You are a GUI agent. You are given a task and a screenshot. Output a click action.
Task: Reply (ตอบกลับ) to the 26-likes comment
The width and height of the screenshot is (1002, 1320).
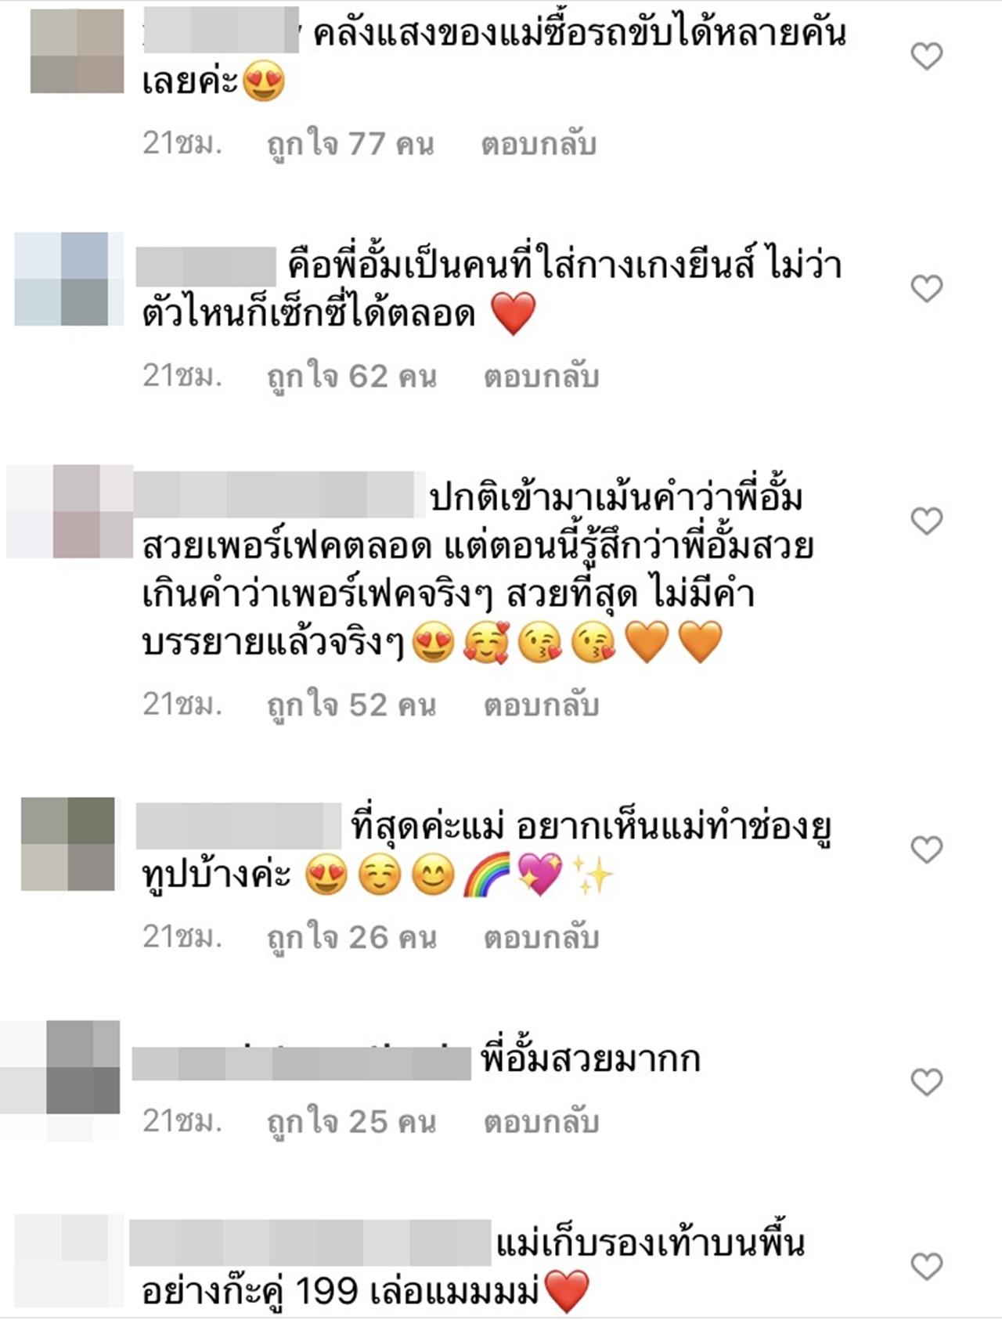(x=541, y=937)
